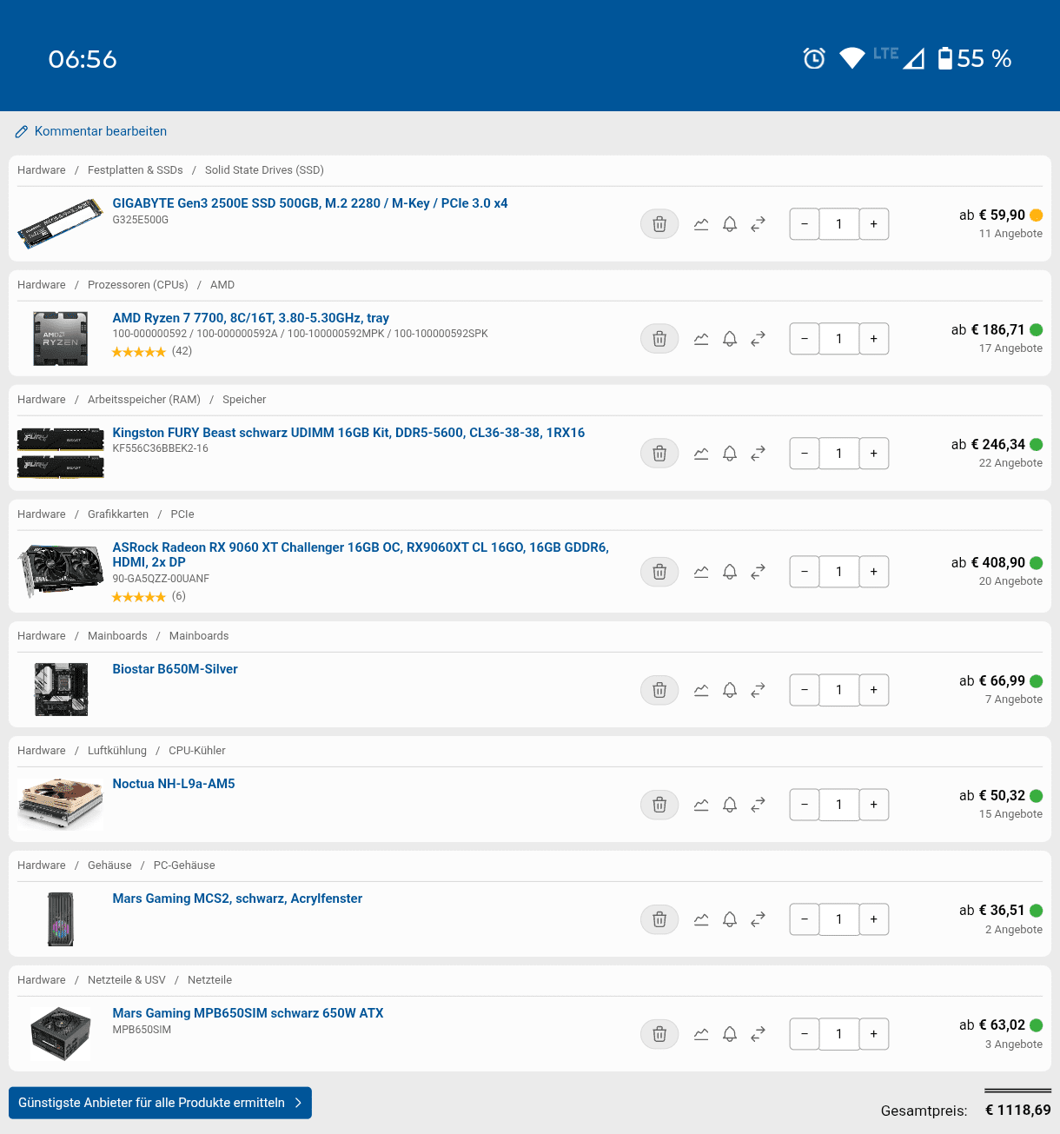Screen dimensions: 1060x1134
Task: Open PC-Gehäuse breadcrumb
Action: click(x=184, y=865)
